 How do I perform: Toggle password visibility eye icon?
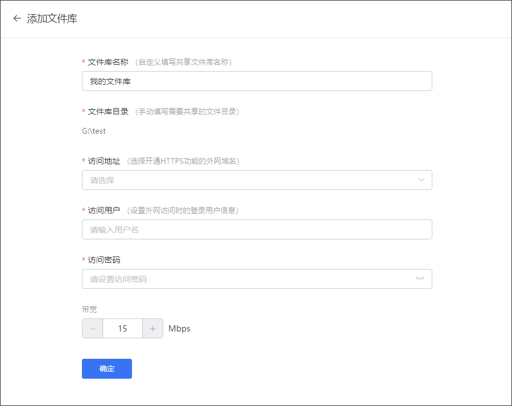click(420, 279)
